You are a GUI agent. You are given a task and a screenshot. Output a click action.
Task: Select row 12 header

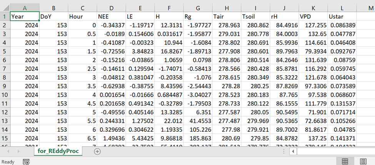5,114
